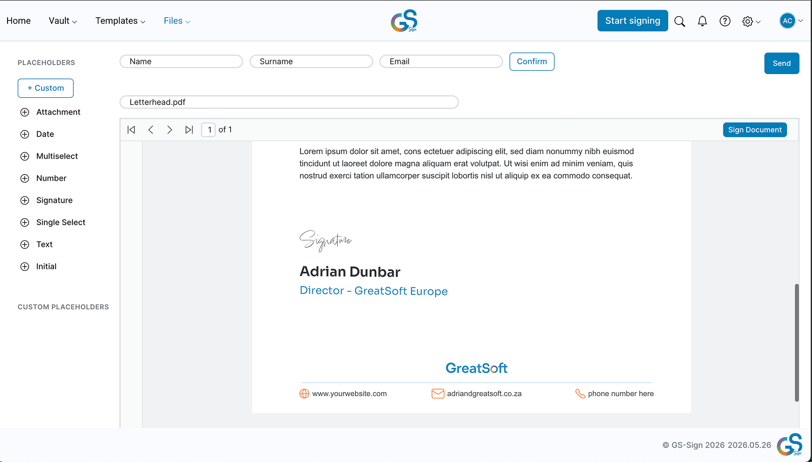The height and width of the screenshot is (462, 812).
Task: Click 'phone number here' text
Action: (x=621, y=394)
